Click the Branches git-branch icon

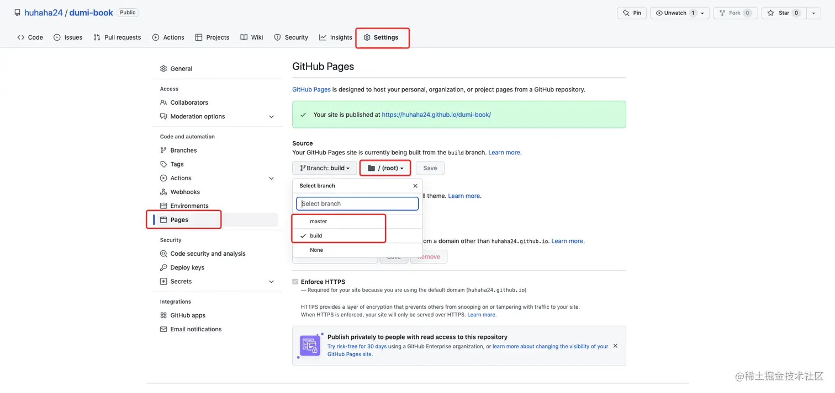click(163, 150)
